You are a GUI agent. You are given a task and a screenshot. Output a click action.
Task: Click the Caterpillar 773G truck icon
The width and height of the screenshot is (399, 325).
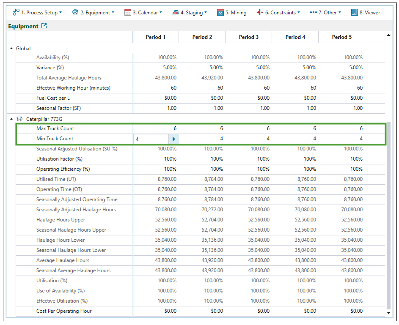19,119
